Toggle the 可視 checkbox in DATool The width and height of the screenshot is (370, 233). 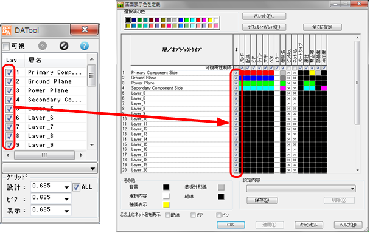coord(6,46)
